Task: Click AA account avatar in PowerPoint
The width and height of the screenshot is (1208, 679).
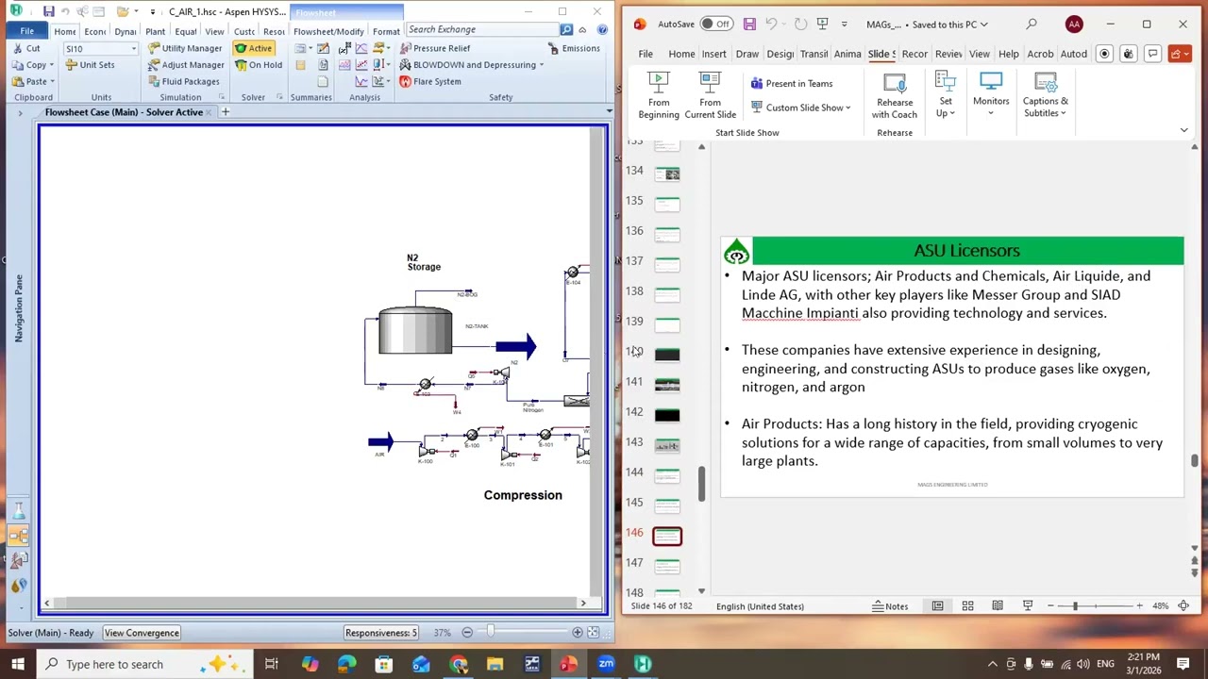Action: [1074, 24]
